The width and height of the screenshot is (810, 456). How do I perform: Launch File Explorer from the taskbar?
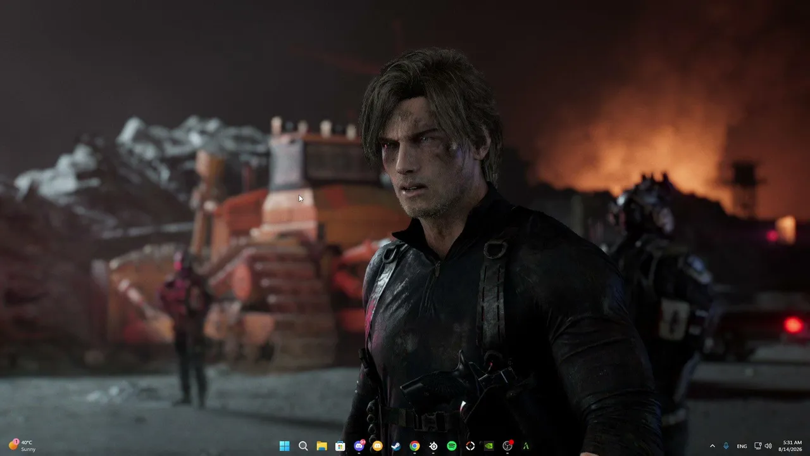[321, 446]
